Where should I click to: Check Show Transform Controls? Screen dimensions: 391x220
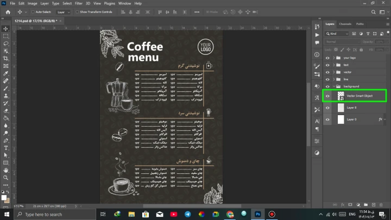click(77, 11)
